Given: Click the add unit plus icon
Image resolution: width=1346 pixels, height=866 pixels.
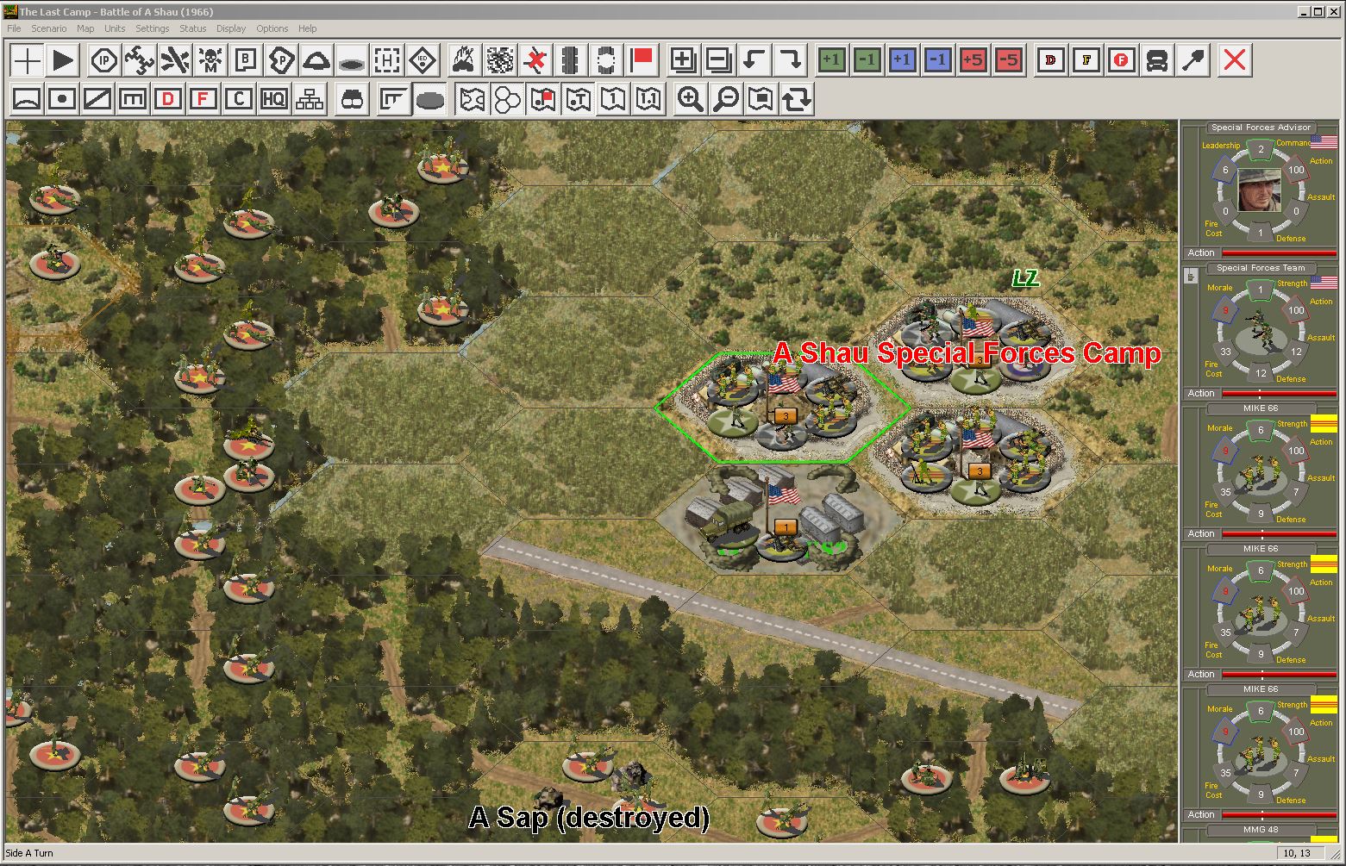Looking at the screenshot, I should coord(683,60).
